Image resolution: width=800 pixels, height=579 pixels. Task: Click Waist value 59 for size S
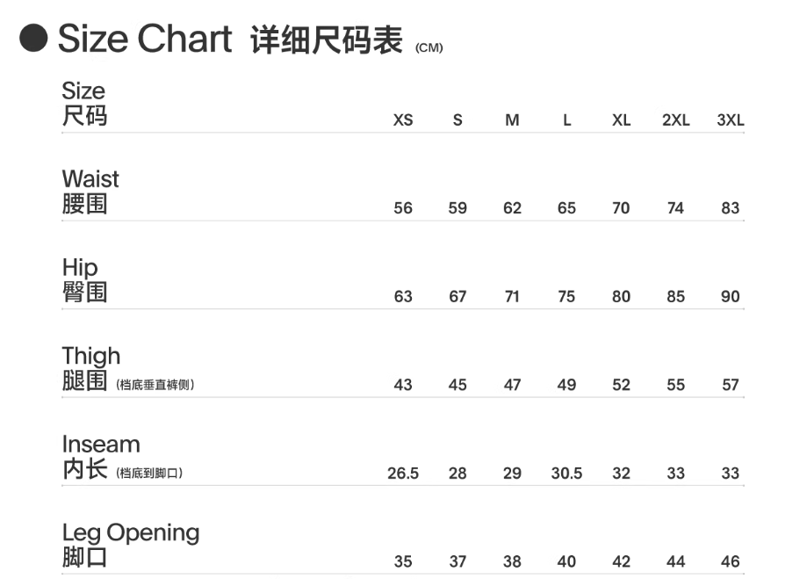point(458,208)
